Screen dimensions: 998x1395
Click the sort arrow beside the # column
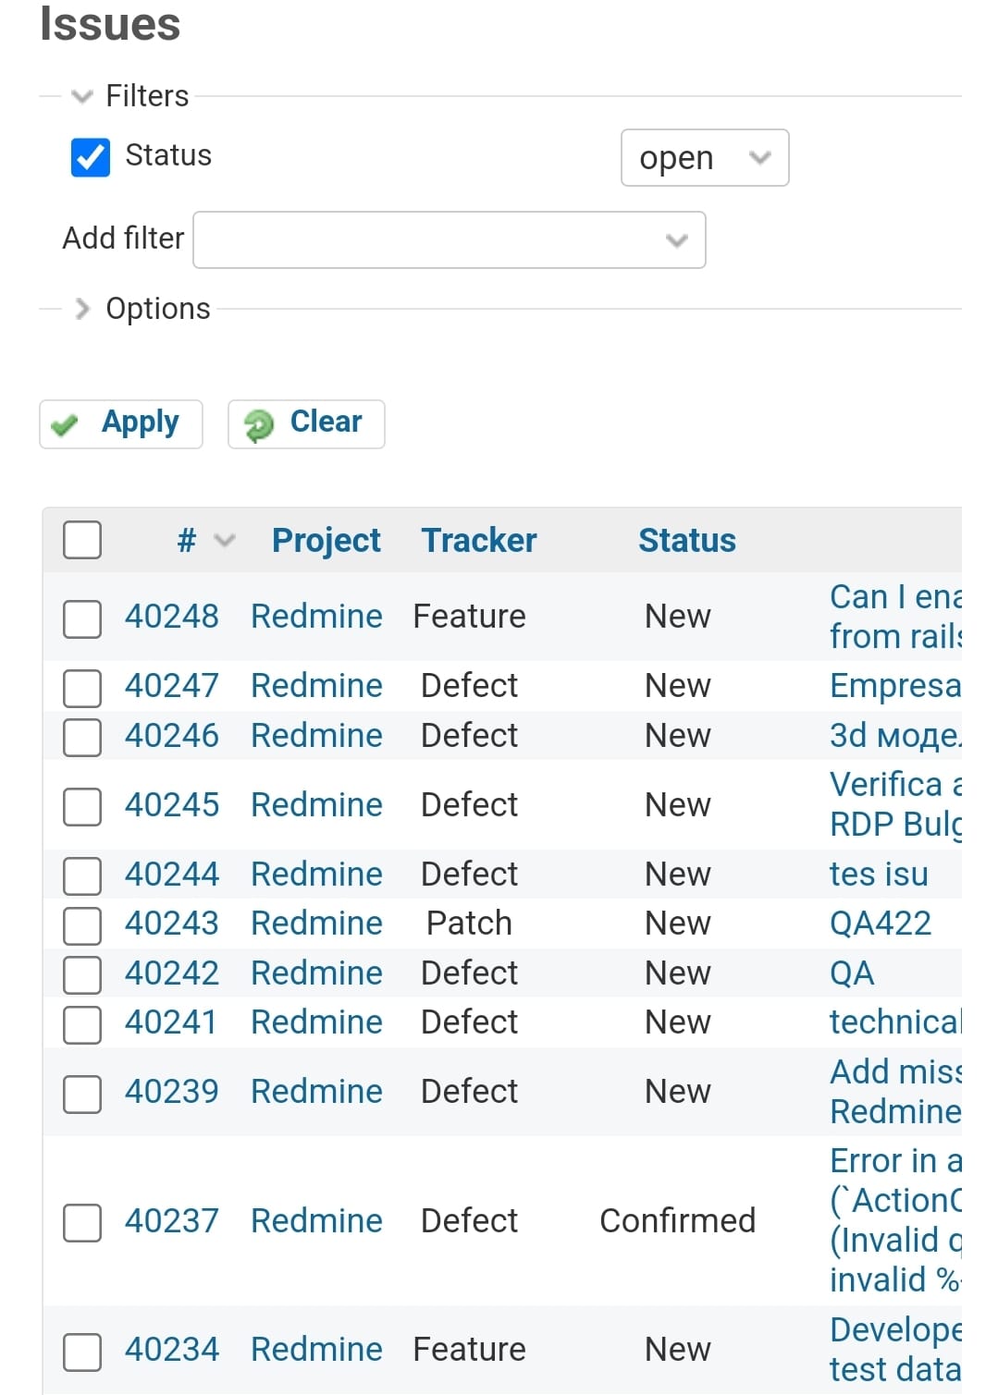click(223, 541)
